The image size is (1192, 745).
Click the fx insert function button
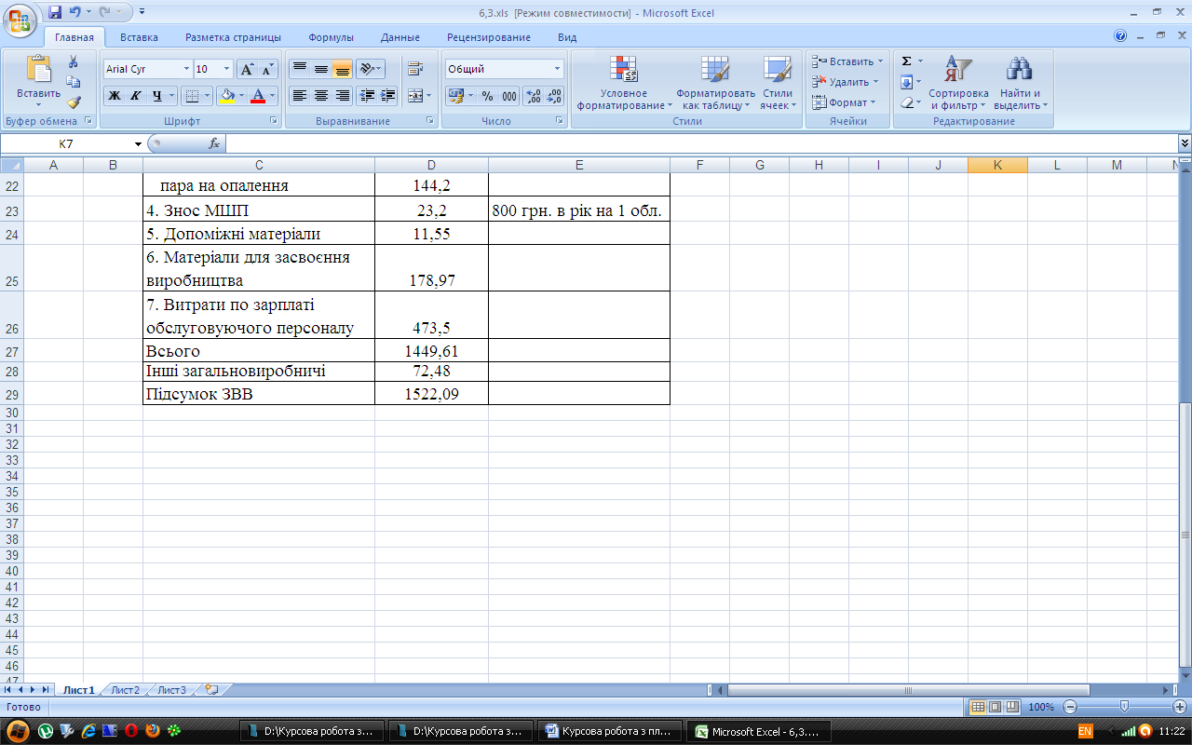point(213,143)
